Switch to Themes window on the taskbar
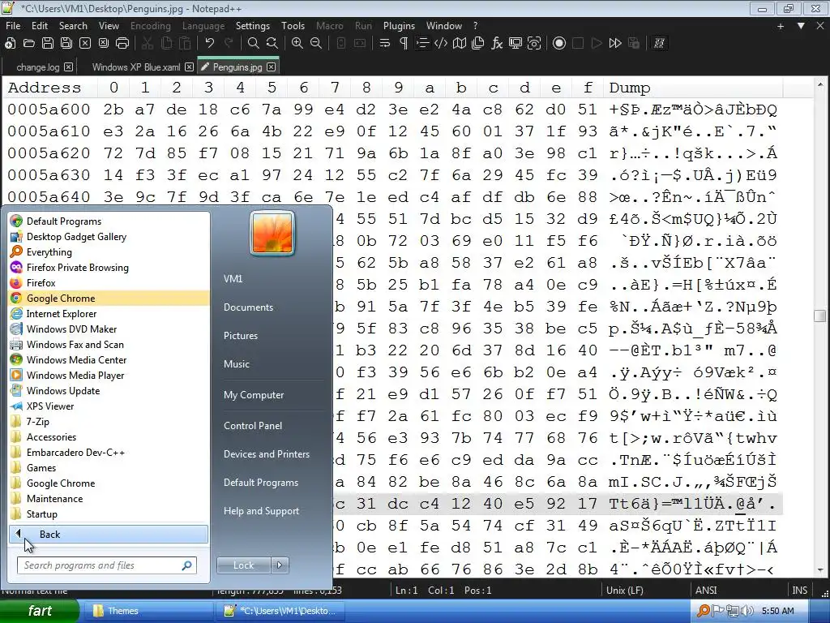This screenshot has width=830, height=623. 148,611
